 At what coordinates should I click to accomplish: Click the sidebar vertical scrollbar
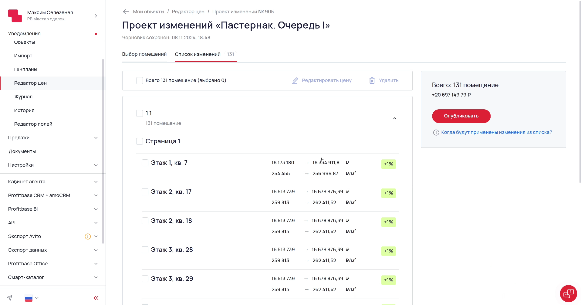[103, 151]
